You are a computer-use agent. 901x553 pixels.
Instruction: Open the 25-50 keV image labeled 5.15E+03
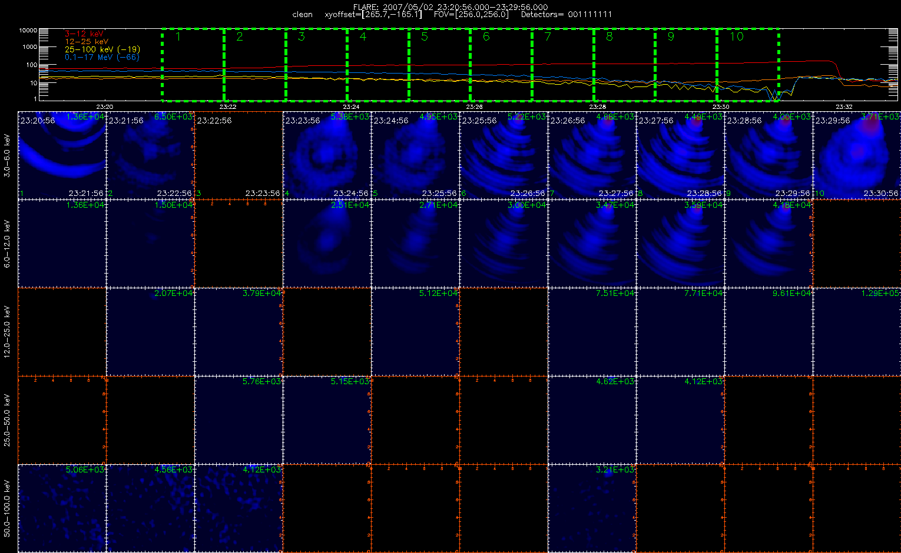point(327,419)
